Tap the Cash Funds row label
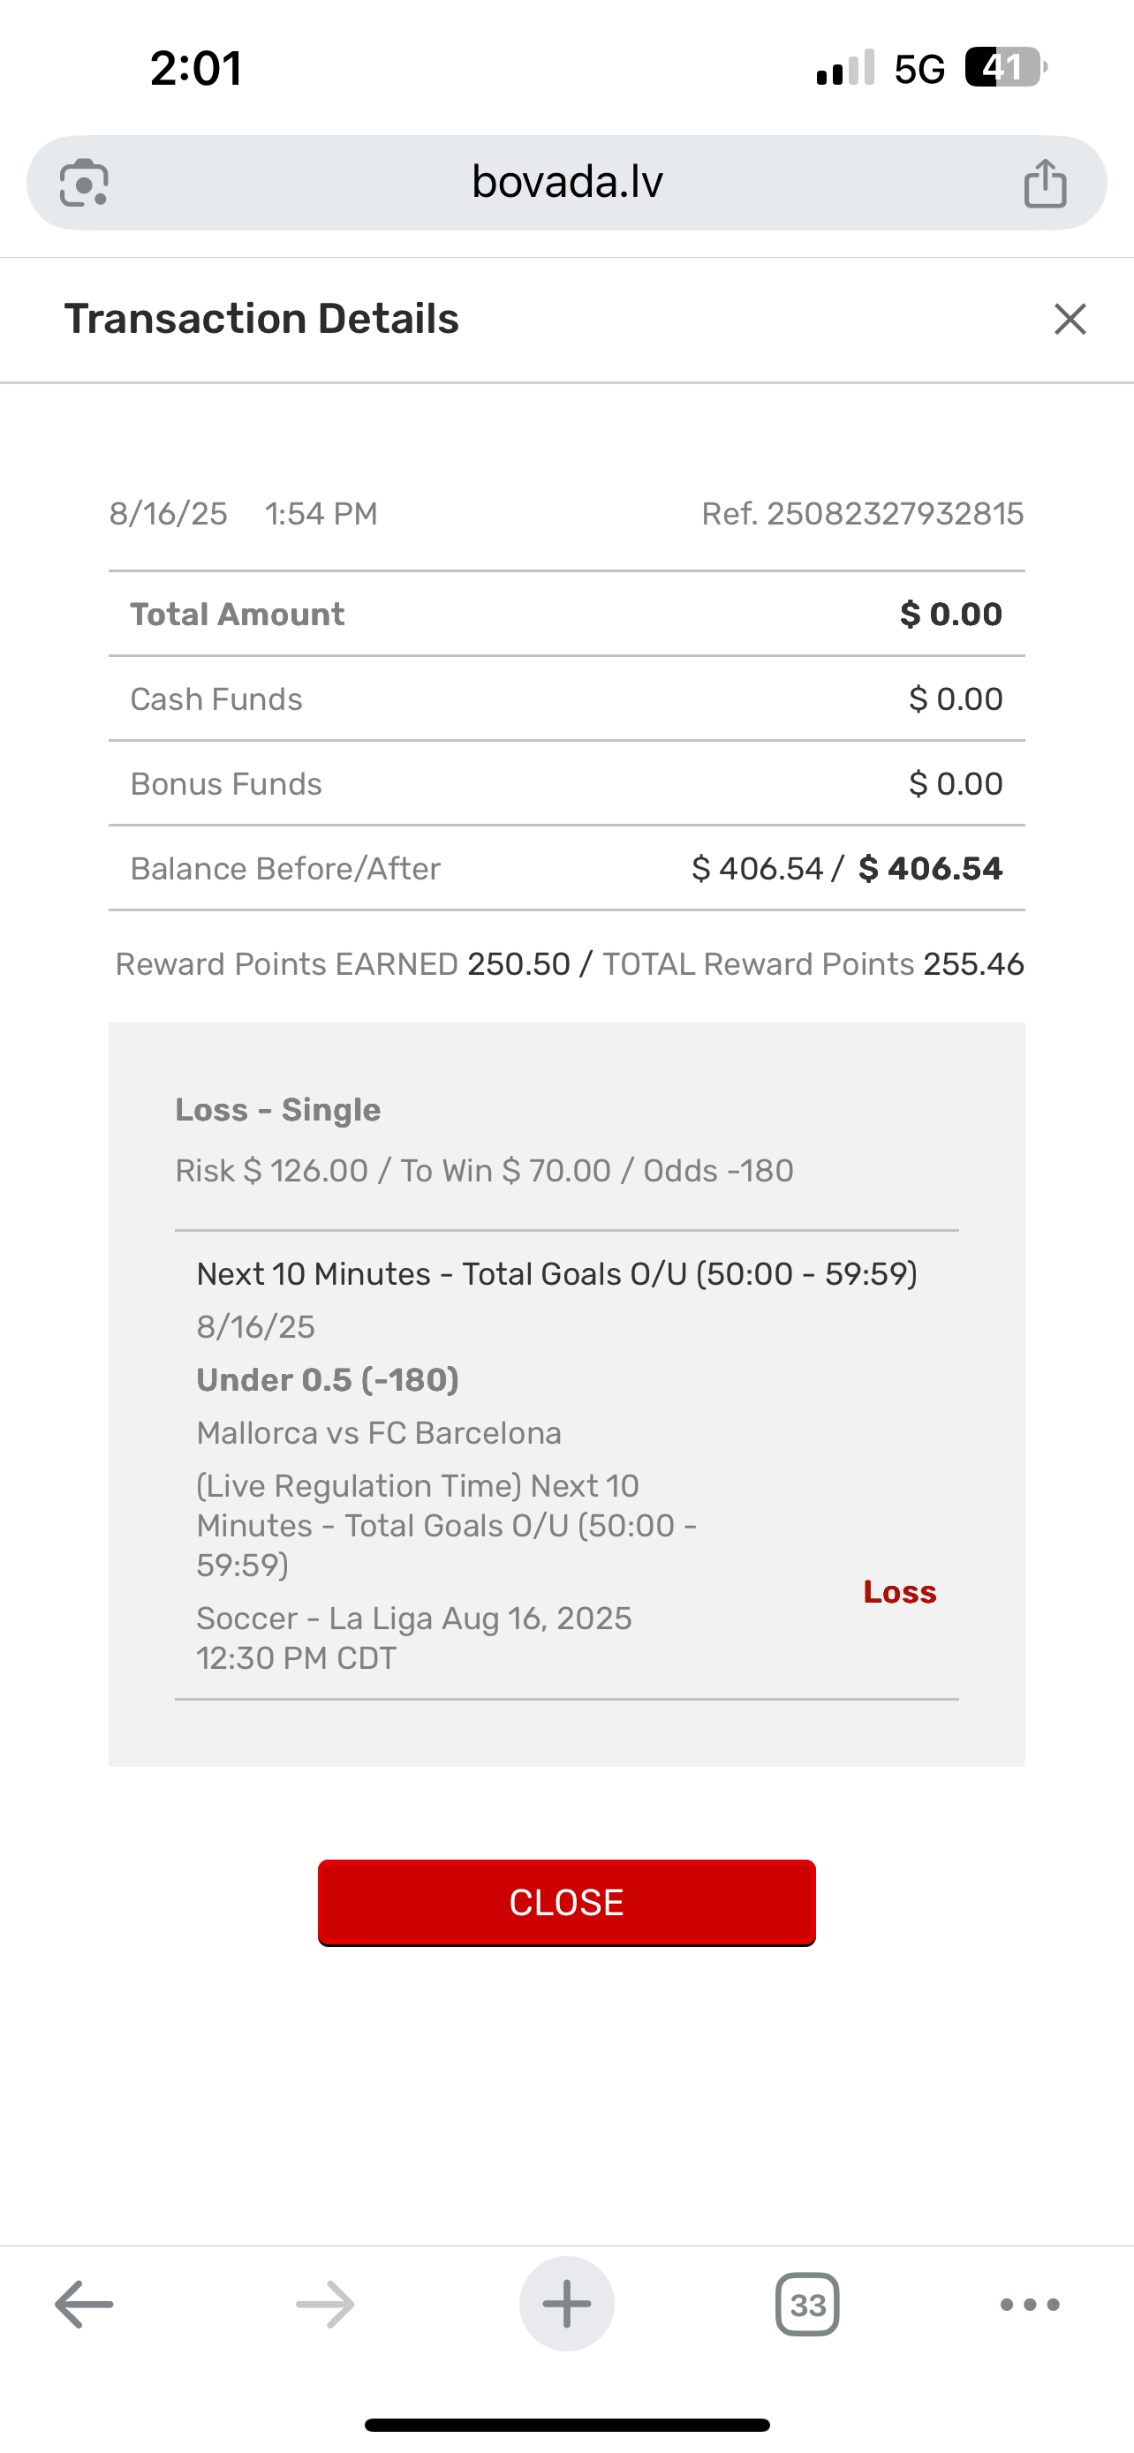 216,699
